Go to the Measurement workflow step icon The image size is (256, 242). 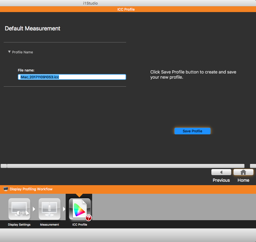pos(50,209)
